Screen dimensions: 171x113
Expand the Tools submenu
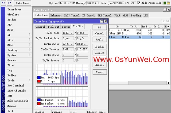coord(30,80)
